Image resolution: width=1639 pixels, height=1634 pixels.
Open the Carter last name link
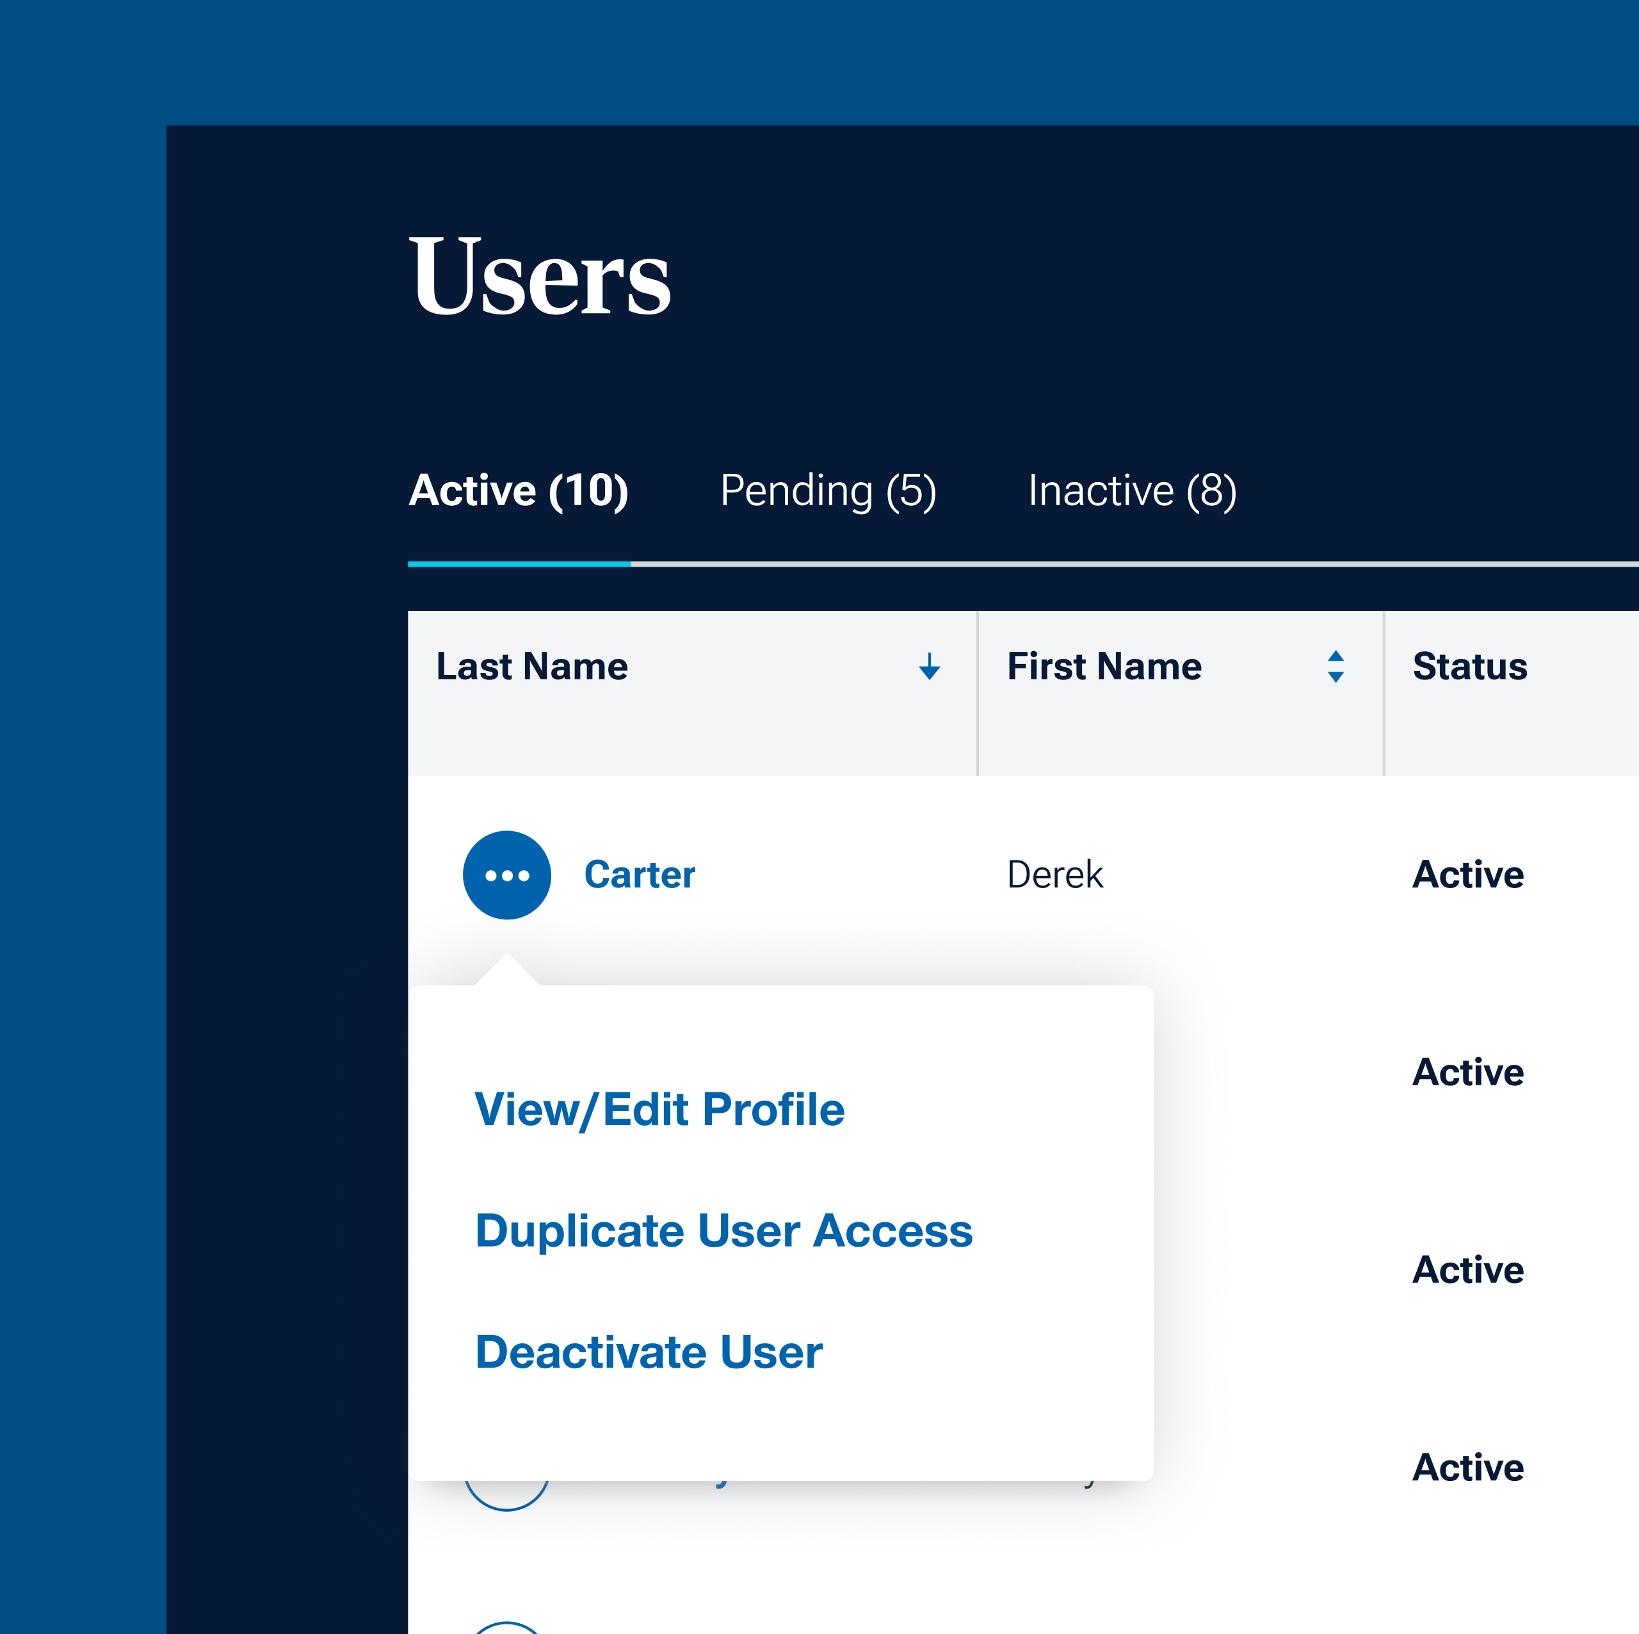[x=640, y=875]
